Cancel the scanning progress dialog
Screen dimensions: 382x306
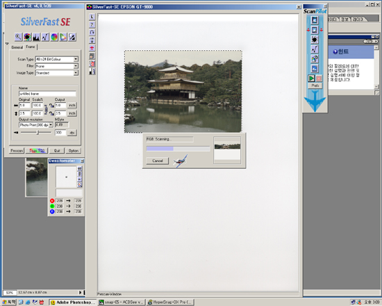click(x=158, y=161)
